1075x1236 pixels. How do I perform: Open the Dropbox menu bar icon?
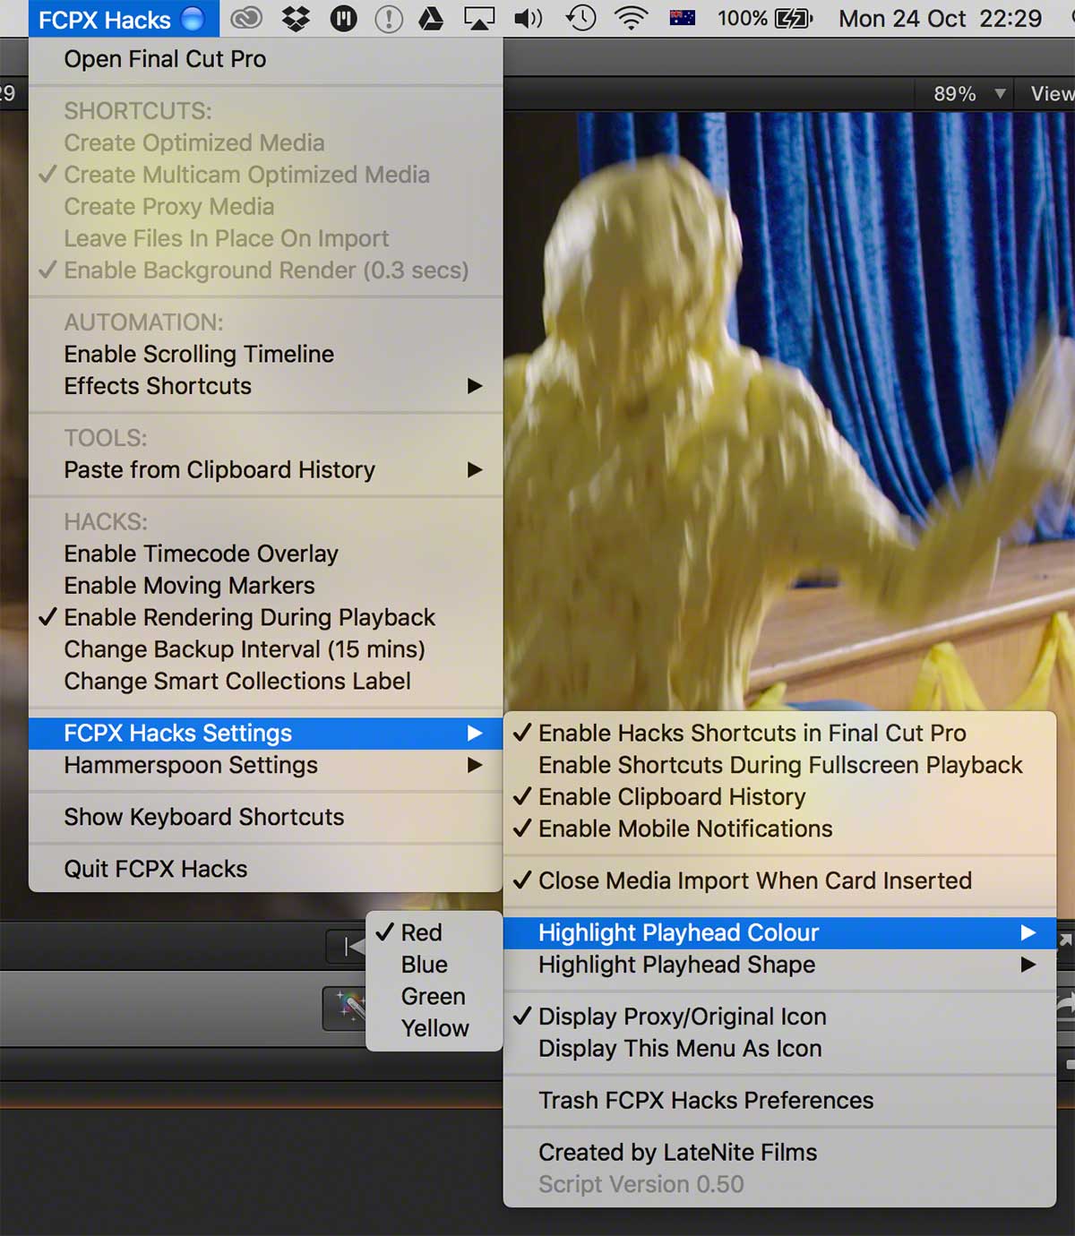click(296, 19)
